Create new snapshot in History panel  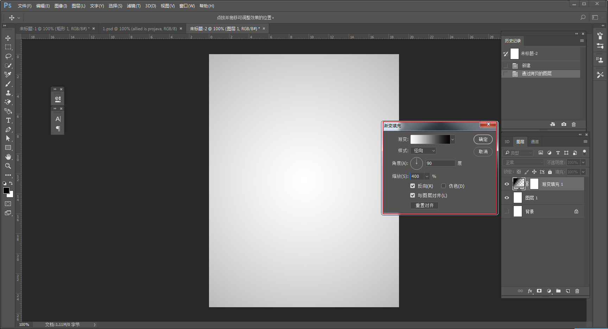(x=564, y=124)
